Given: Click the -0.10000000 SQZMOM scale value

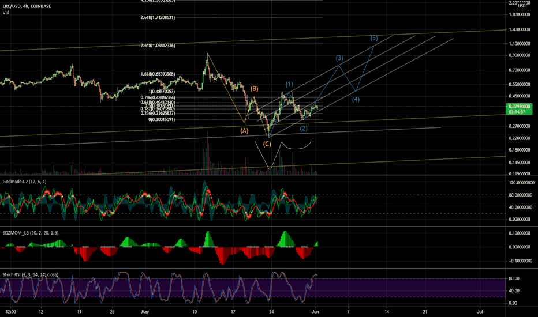Looking at the screenshot, I should [521, 261].
